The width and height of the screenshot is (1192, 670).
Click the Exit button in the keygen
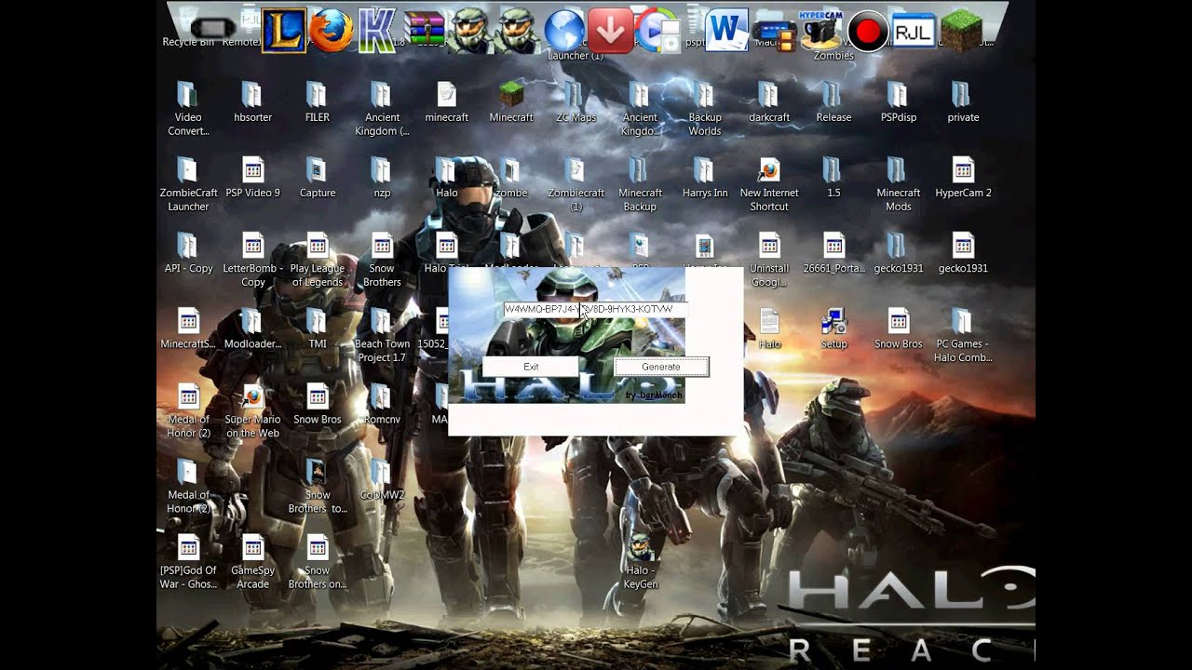pos(531,367)
